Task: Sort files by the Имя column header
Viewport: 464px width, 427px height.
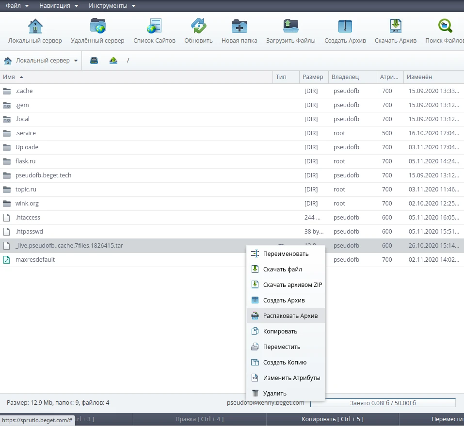Action: 9,77
